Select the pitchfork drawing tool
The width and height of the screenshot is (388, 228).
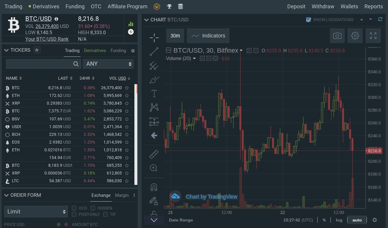tap(154, 66)
